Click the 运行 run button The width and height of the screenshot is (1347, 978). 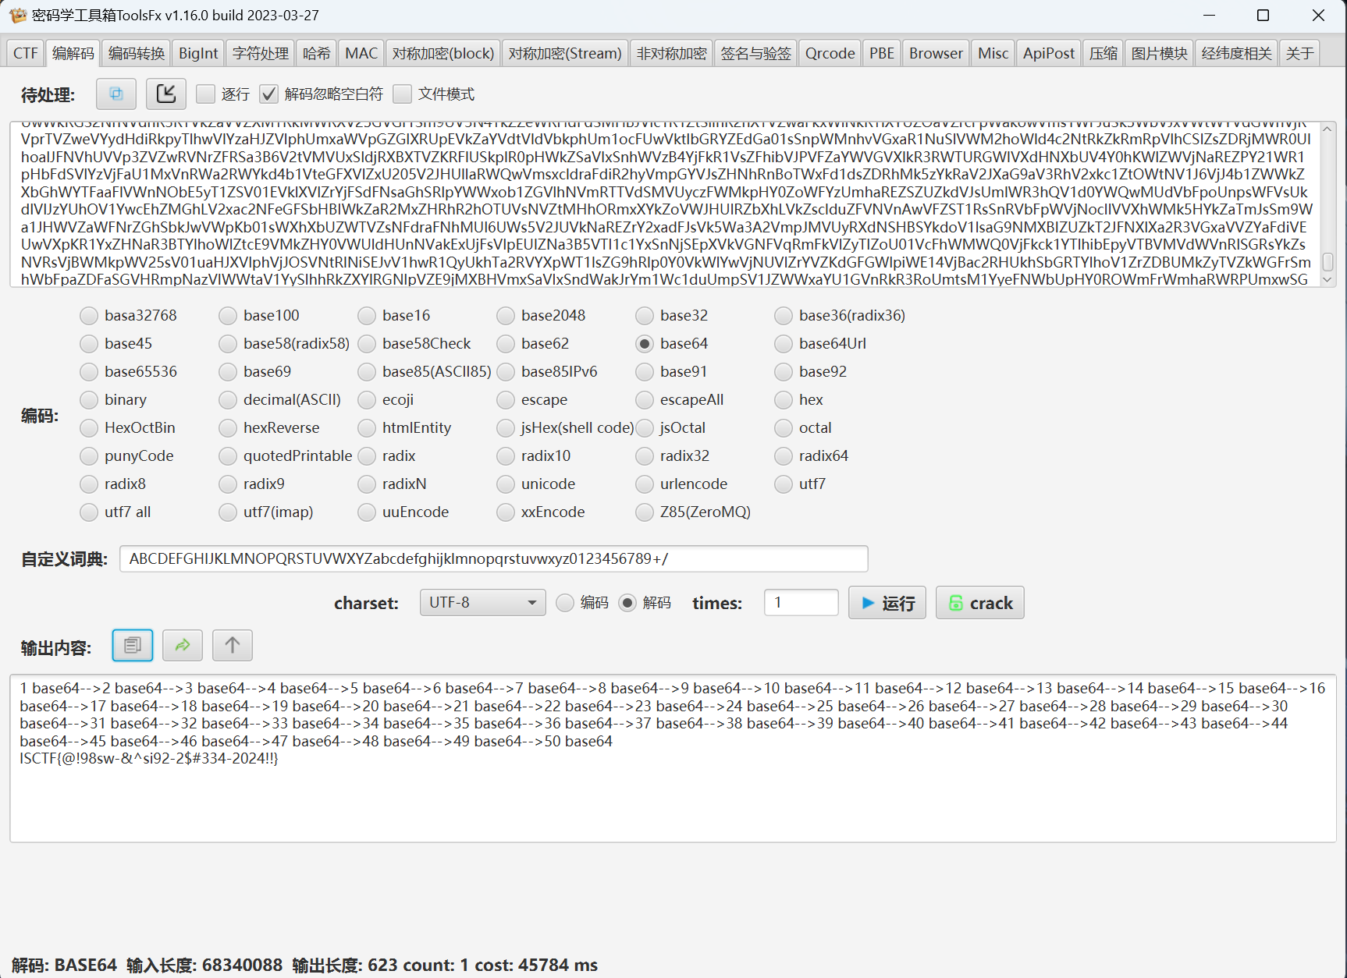point(887,603)
